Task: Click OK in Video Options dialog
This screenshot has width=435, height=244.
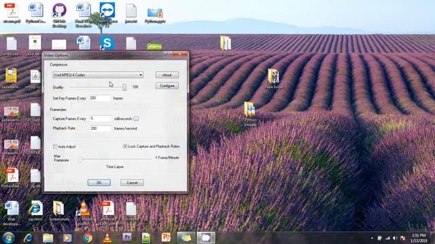Action: click(x=99, y=182)
